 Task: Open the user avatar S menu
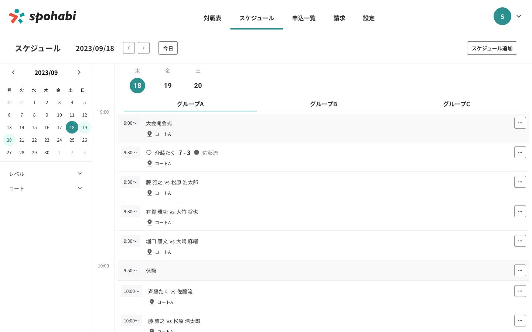click(x=502, y=16)
